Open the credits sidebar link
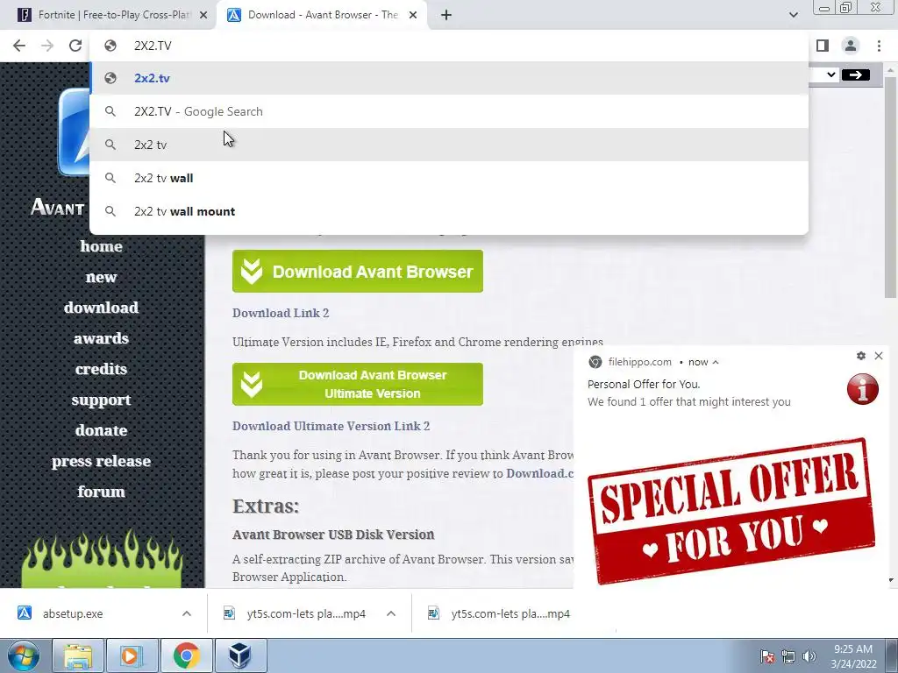The width and height of the screenshot is (898, 673). pos(102,369)
